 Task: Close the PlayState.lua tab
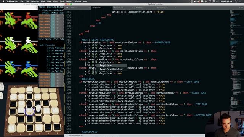[x=111, y=8]
